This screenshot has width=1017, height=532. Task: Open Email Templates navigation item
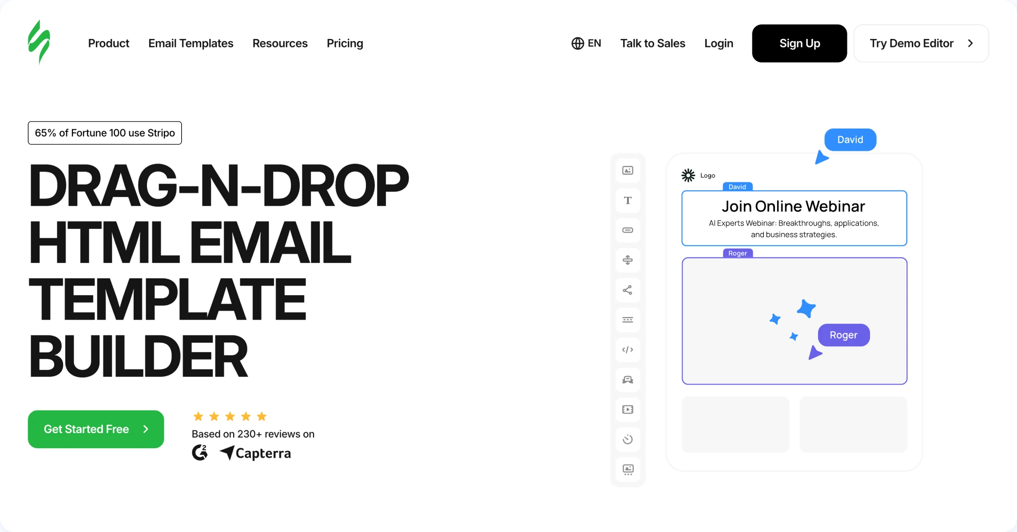click(191, 43)
